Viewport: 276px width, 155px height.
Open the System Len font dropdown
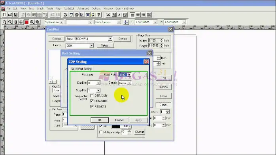[x=61, y=22]
